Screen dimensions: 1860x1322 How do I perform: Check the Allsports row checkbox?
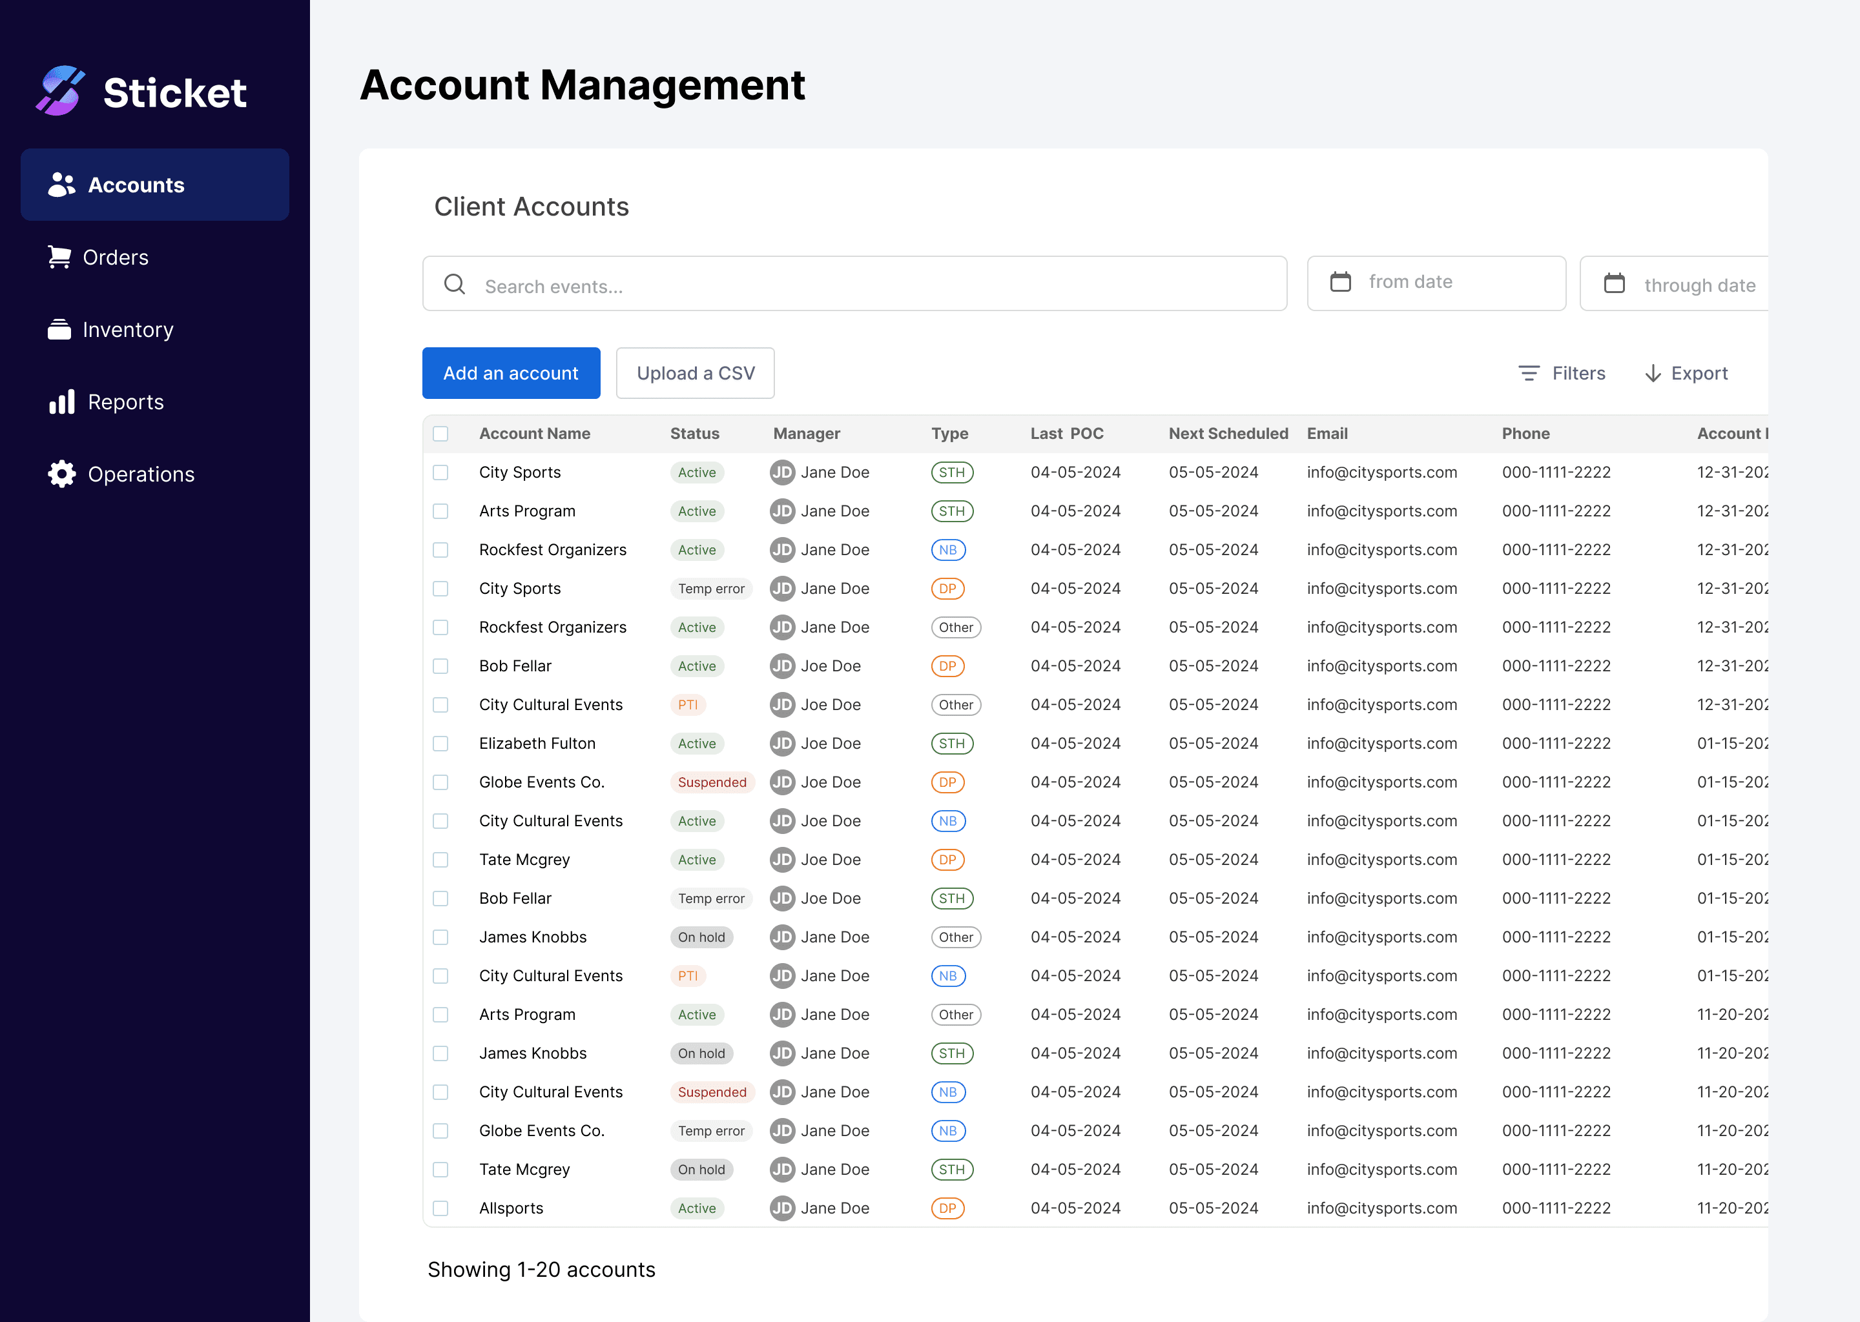[440, 1208]
